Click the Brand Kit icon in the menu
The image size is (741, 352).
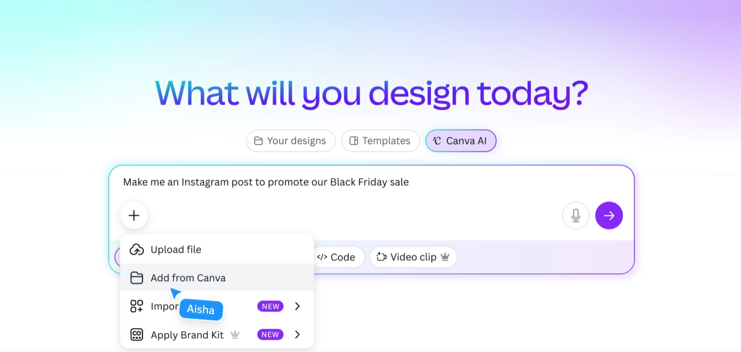click(136, 335)
